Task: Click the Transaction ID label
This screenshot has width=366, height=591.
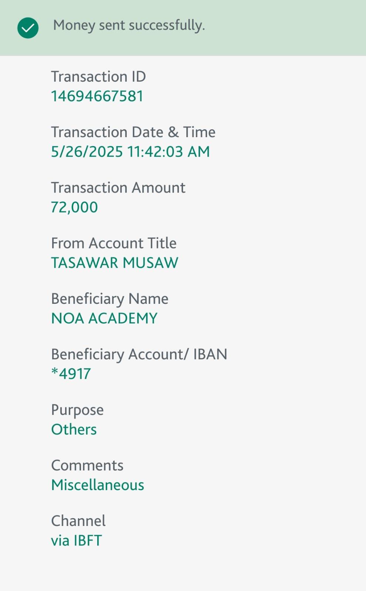Action: click(x=98, y=77)
